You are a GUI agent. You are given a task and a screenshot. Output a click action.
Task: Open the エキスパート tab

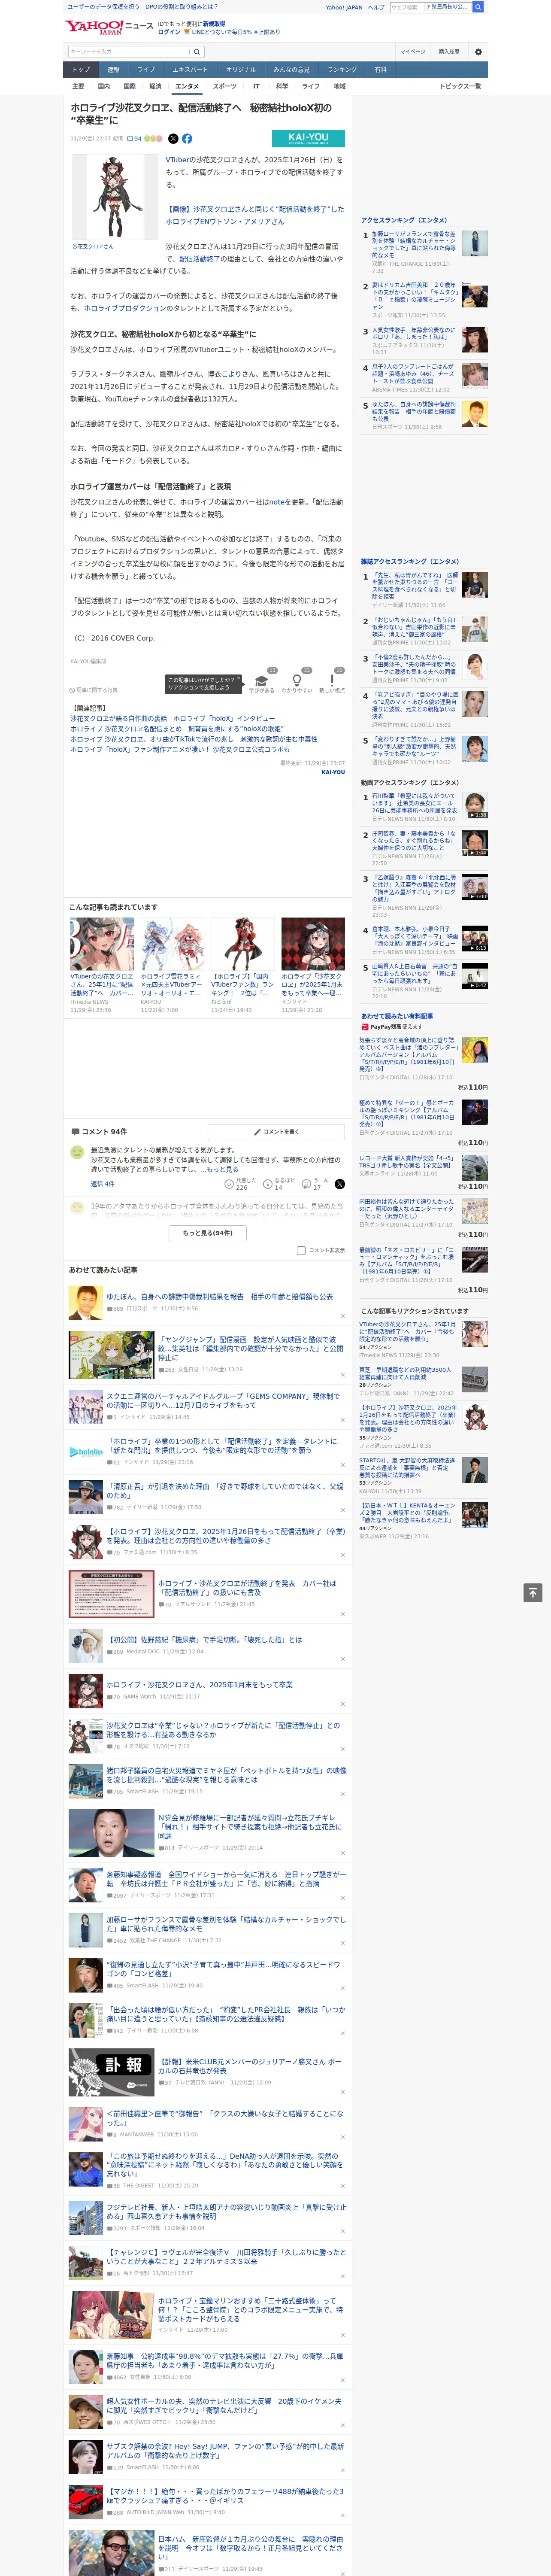tap(190, 70)
